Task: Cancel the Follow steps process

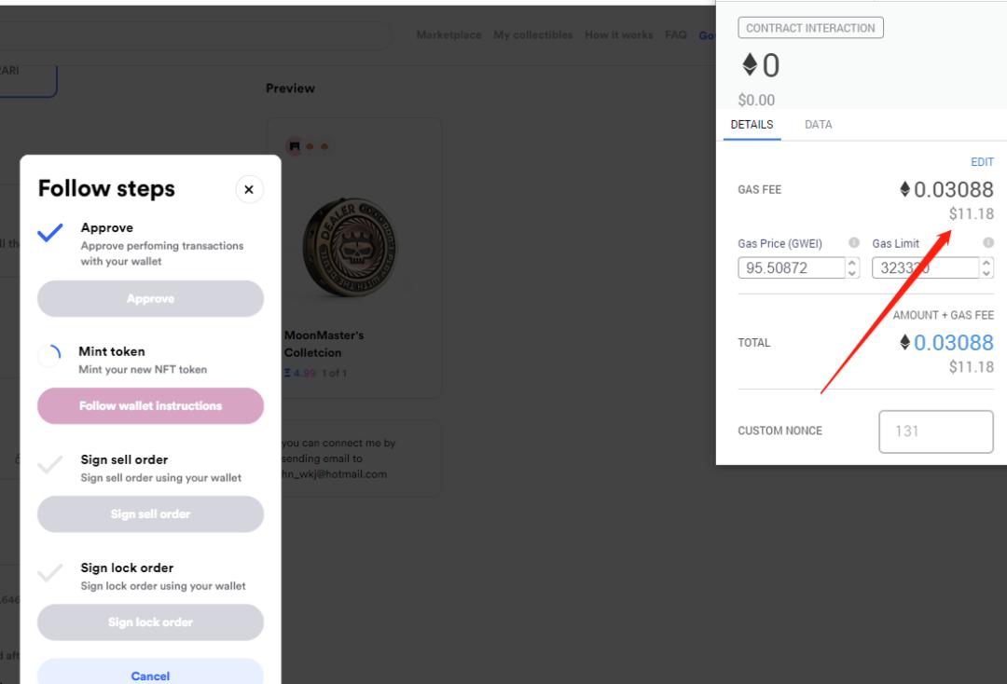Action: [x=150, y=676]
